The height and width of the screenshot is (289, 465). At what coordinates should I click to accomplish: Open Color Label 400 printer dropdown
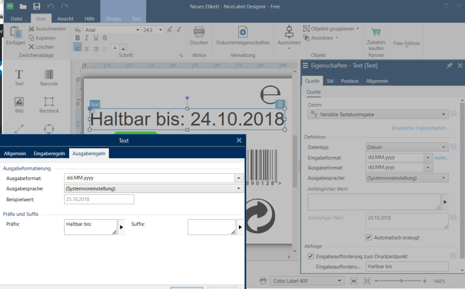pos(339,281)
